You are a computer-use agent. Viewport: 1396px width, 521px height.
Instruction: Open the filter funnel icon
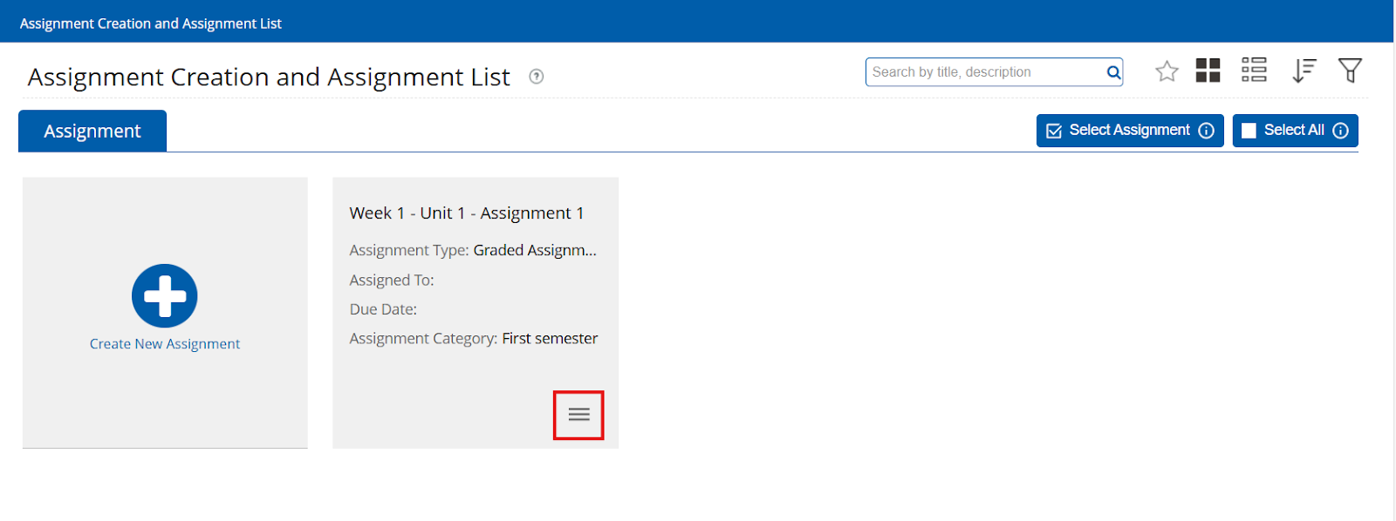pos(1350,71)
